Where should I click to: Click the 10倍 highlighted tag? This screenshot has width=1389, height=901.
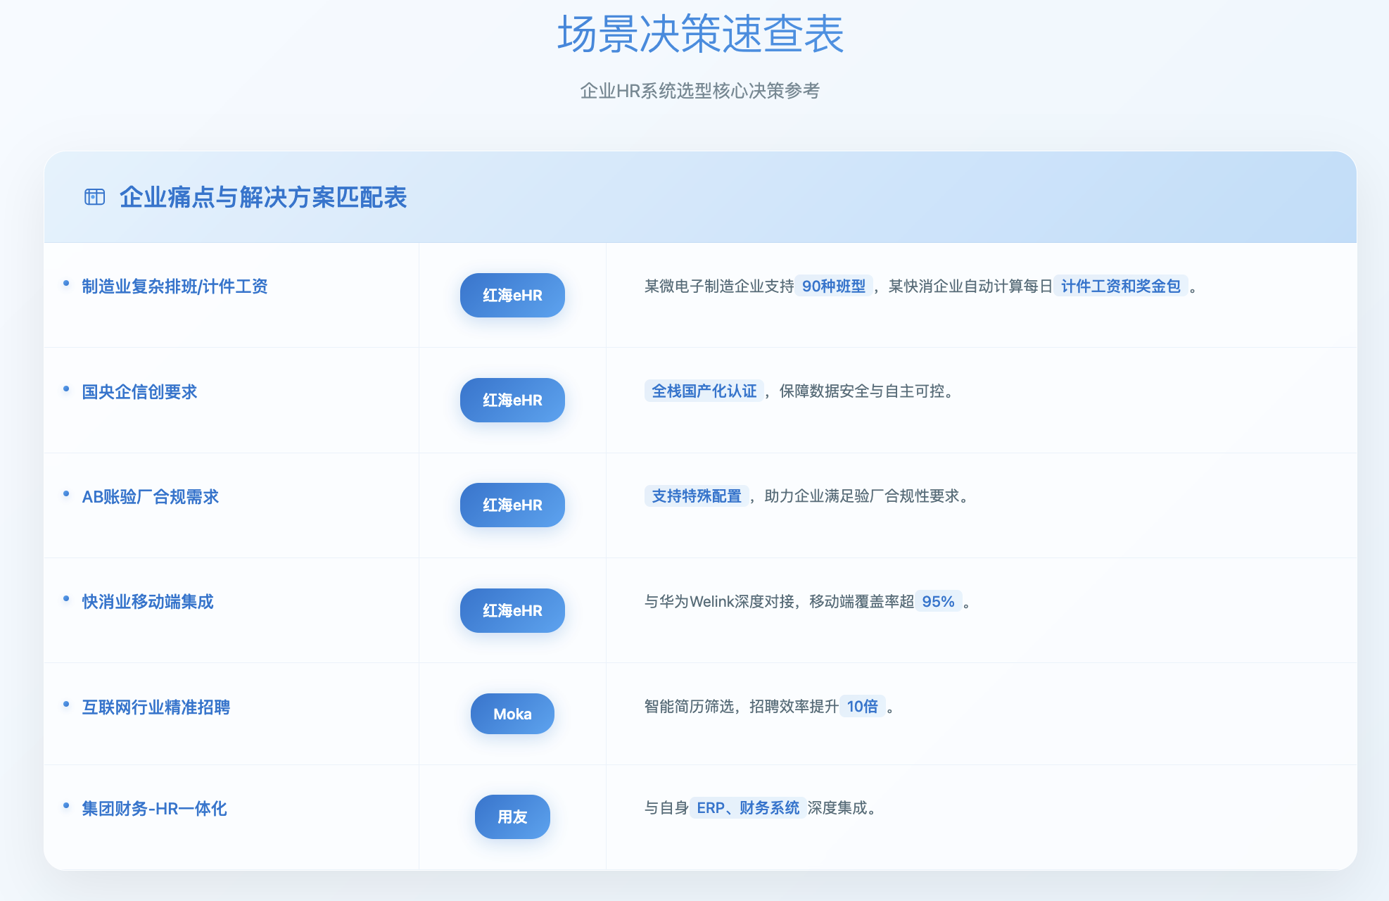tap(862, 706)
